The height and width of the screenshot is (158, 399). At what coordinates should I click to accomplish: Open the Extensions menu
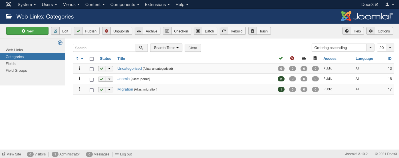pyautogui.click(x=157, y=5)
